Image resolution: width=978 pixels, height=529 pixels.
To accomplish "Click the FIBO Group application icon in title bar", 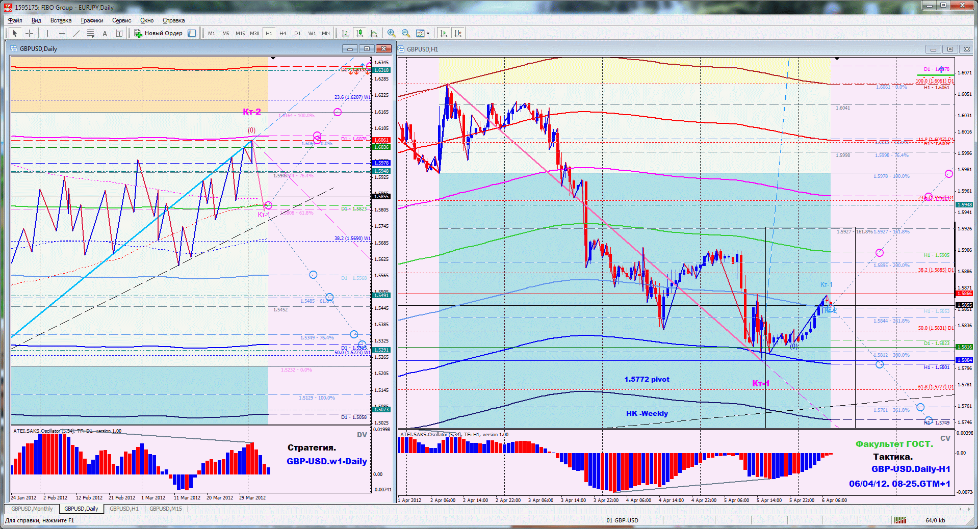I will (8, 7).
